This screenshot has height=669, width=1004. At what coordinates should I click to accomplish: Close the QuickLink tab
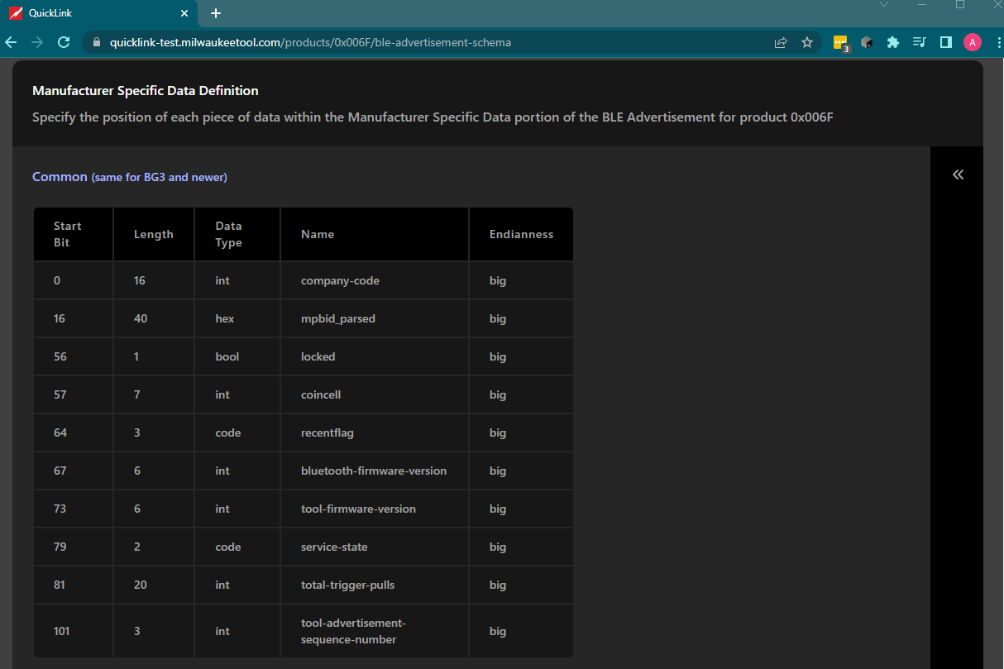tap(184, 13)
